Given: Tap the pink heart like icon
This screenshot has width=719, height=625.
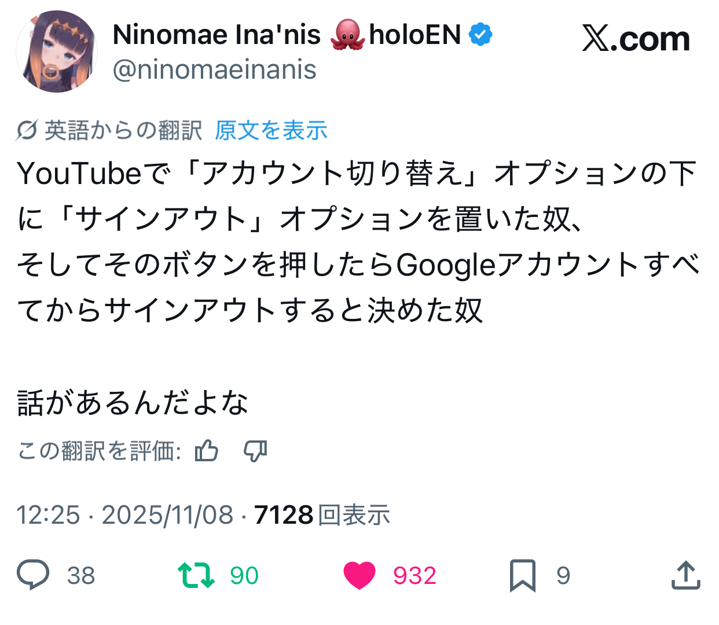Looking at the screenshot, I should [x=359, y=575].
